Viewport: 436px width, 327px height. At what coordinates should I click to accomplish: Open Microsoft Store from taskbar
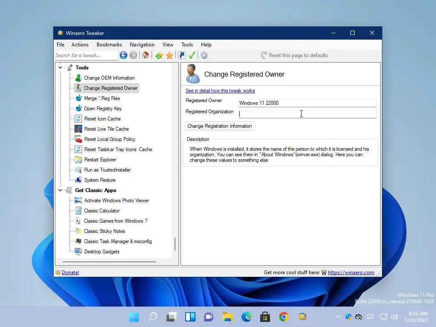tap(265, 317)
